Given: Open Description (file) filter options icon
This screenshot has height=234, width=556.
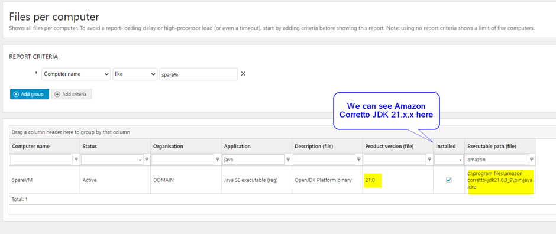Looking at the screenshot, I should [359, 160].
